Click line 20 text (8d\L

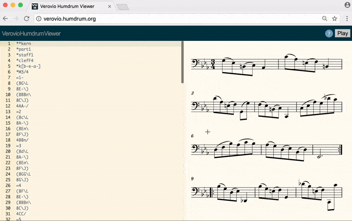point(22,151)
